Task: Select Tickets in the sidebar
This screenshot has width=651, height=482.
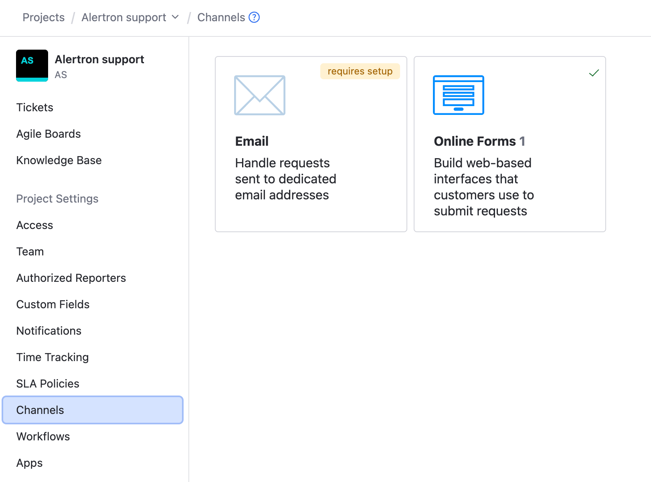Action: [x=34, y=107]
